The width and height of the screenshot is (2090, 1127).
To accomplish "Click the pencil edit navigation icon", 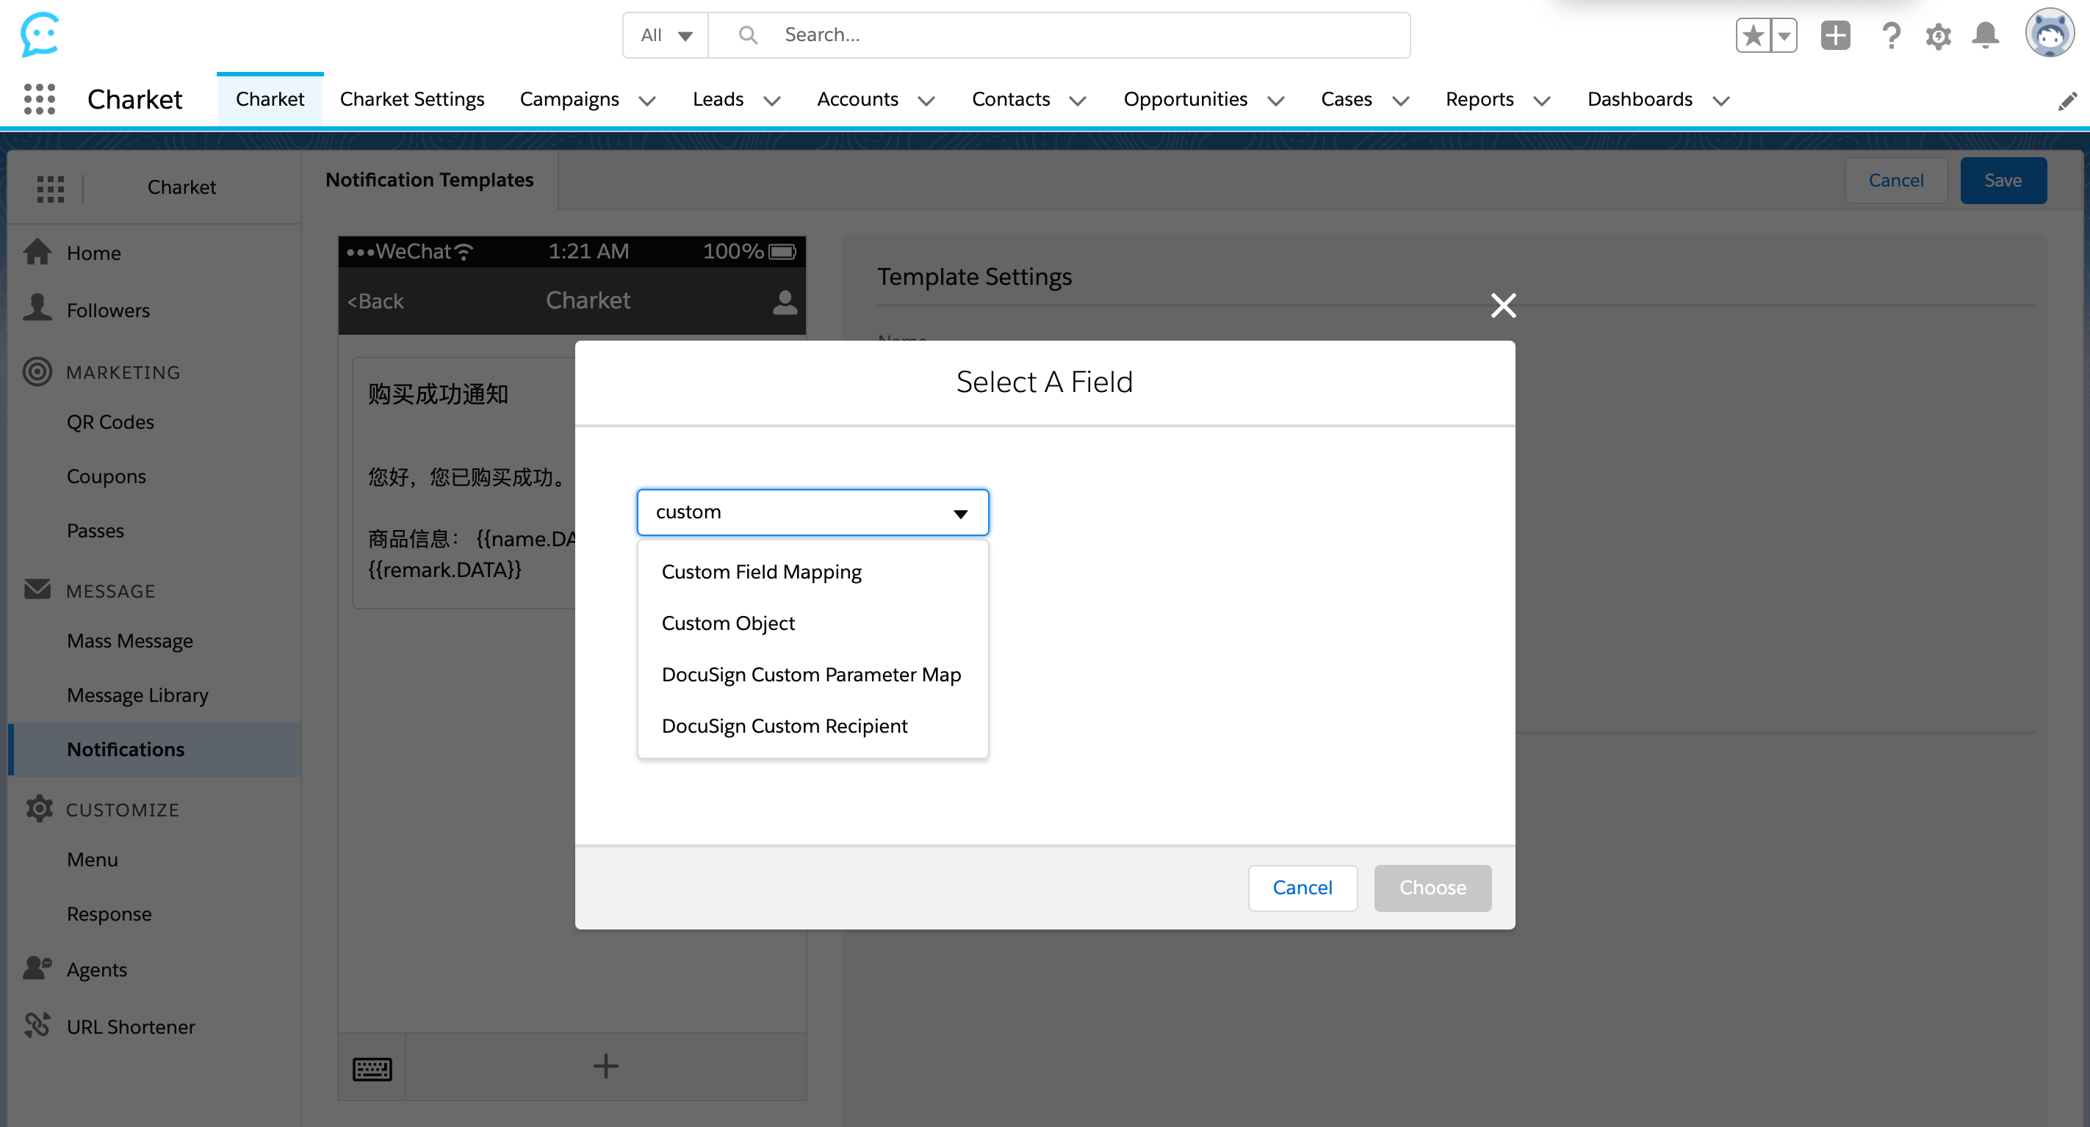I will pyautogui.click(x=2067, y=101).
